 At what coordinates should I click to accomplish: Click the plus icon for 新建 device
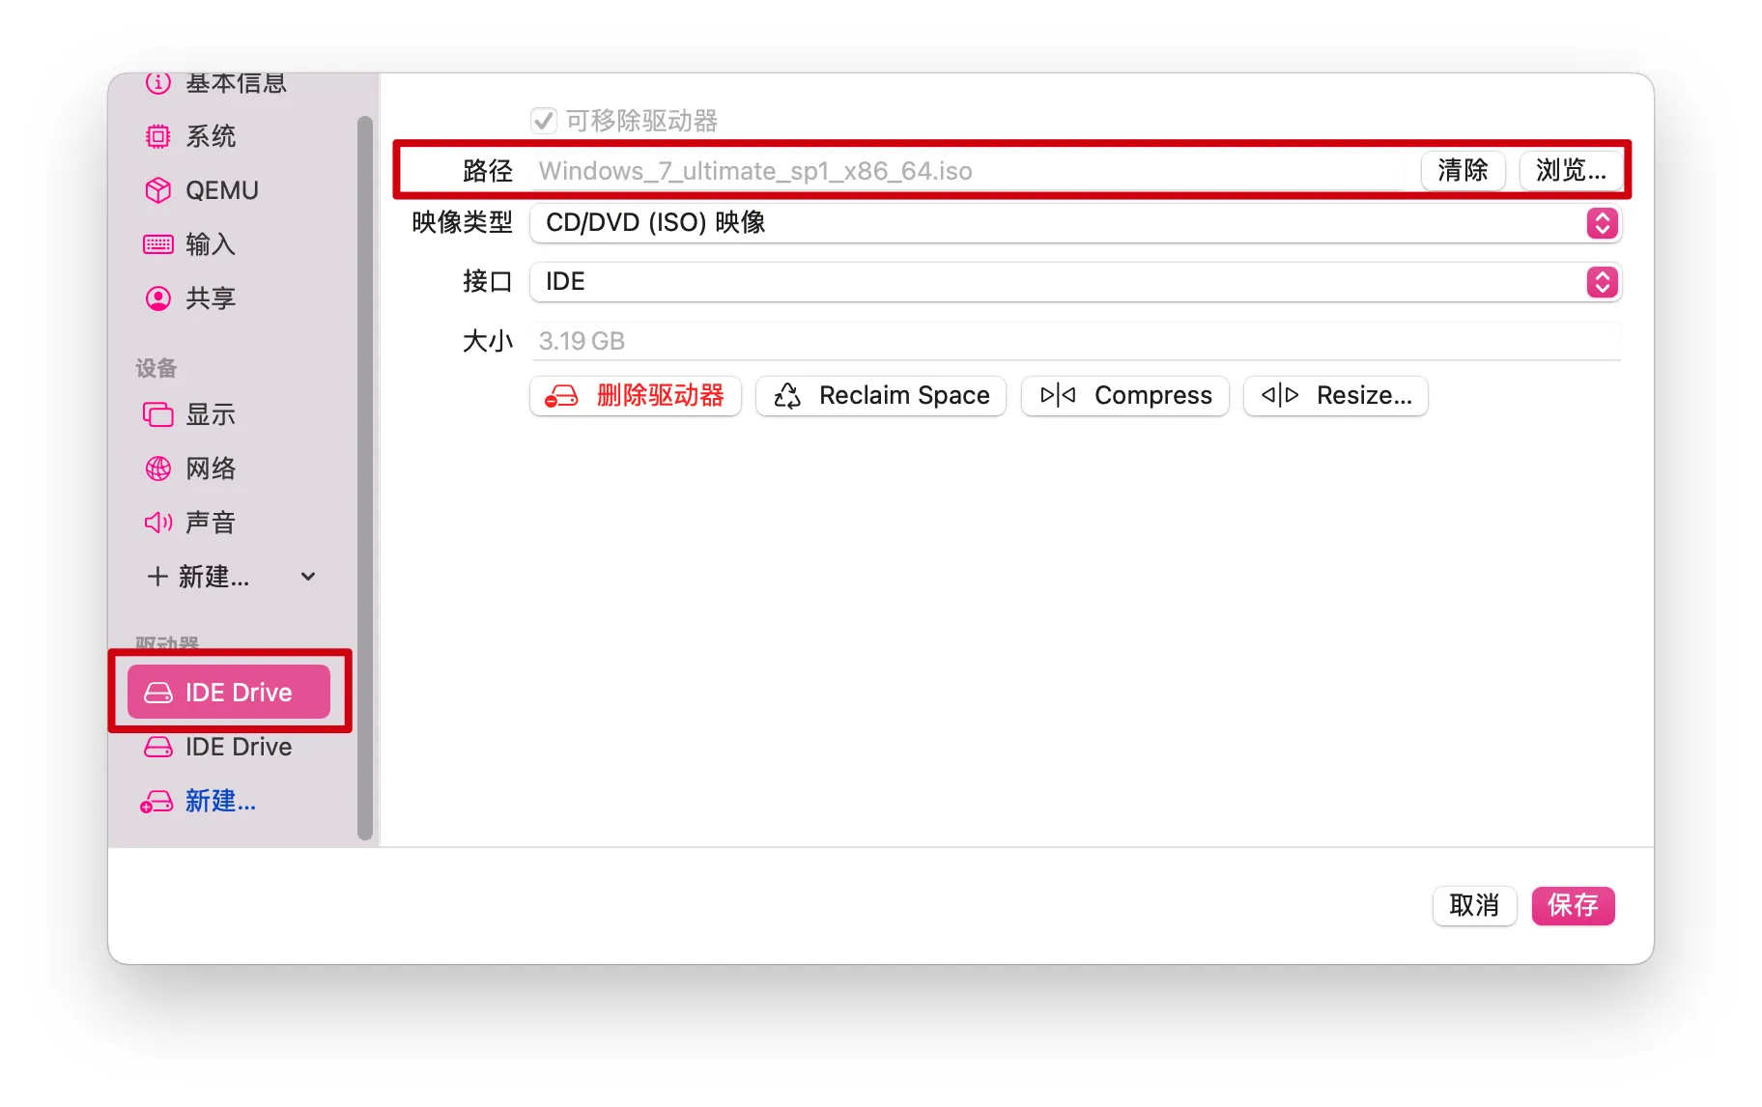click(157, 577)
